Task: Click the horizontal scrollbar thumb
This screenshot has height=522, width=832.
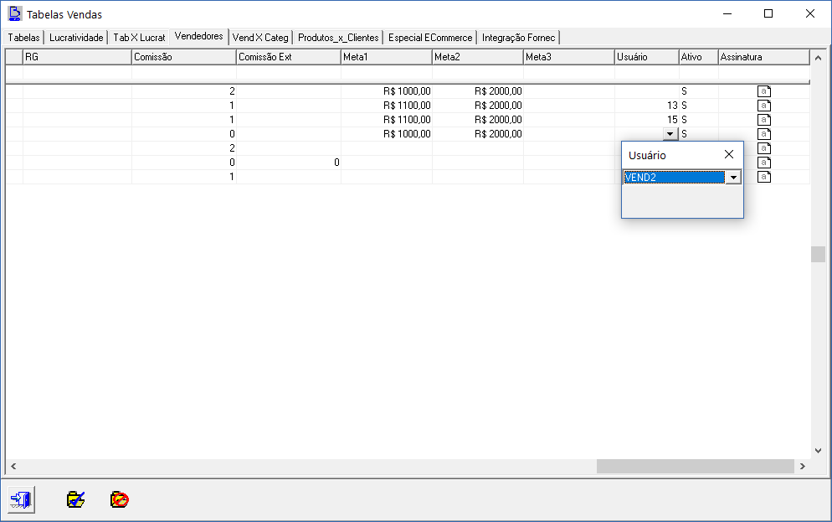Action: click(x=695, y=466)
